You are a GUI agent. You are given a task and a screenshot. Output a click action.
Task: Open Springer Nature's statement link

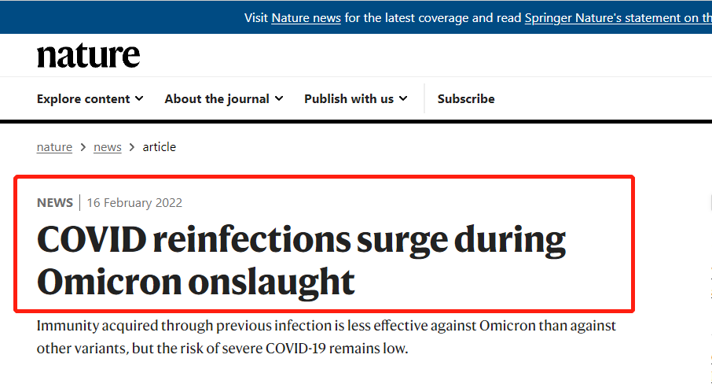click(x=618, y=18)
